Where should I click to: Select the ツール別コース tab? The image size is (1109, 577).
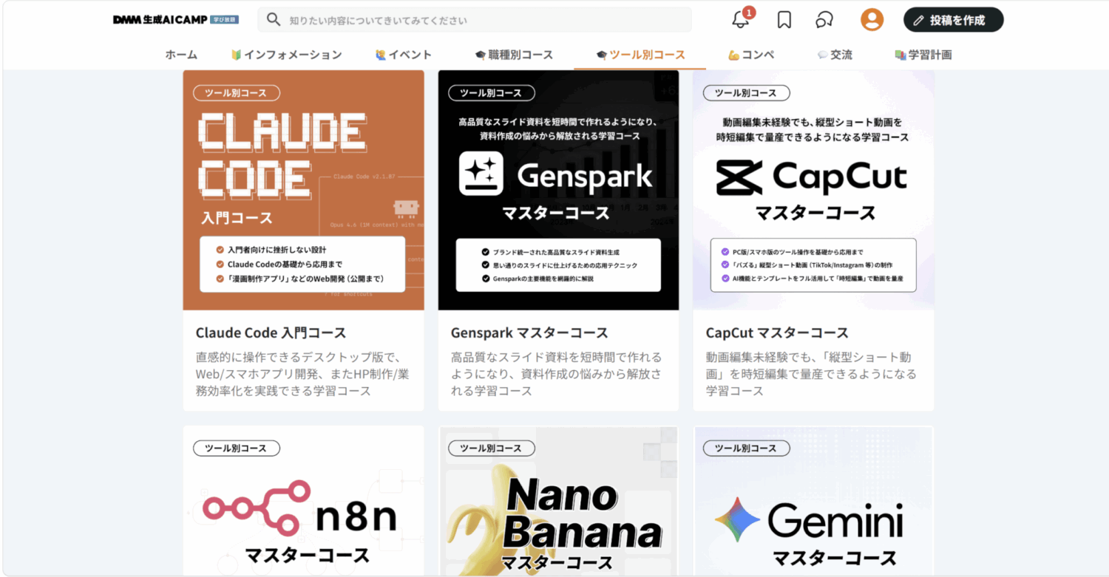[x=640, y=55]
